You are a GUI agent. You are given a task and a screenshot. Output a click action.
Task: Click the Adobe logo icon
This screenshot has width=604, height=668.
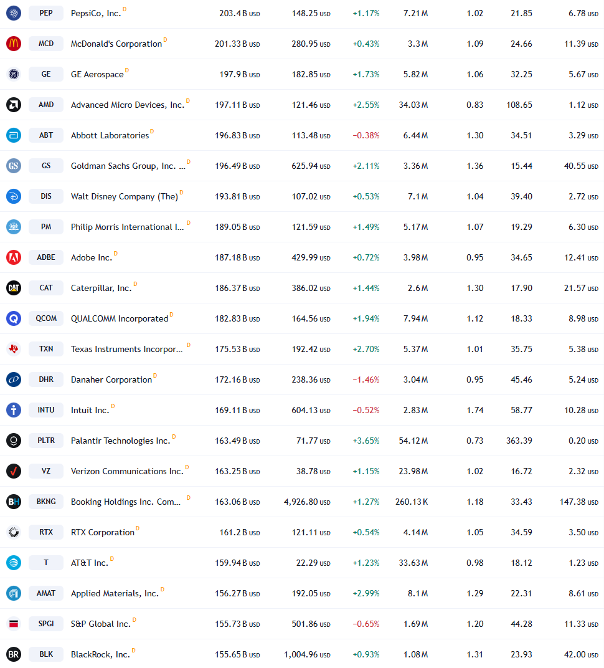click(14, 257)
